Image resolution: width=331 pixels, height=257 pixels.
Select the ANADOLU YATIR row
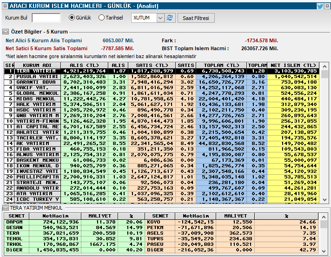point(161,188)
